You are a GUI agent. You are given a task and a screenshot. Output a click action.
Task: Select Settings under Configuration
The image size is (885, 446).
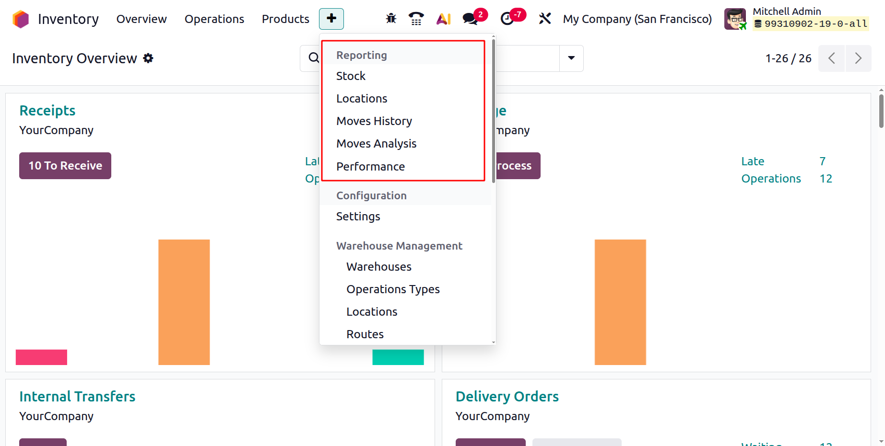[x=358, y=216]
